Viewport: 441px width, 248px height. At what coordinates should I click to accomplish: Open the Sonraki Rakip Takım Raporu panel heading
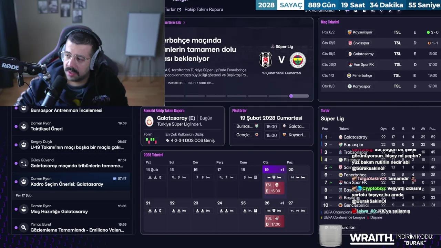pos(164,111)
